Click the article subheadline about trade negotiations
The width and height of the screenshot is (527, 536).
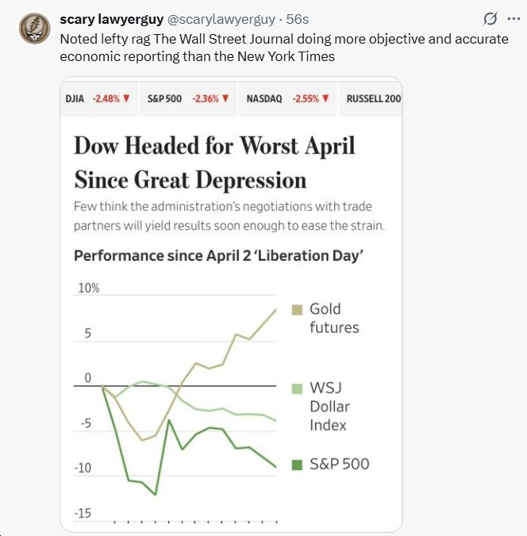pos(229,216)
